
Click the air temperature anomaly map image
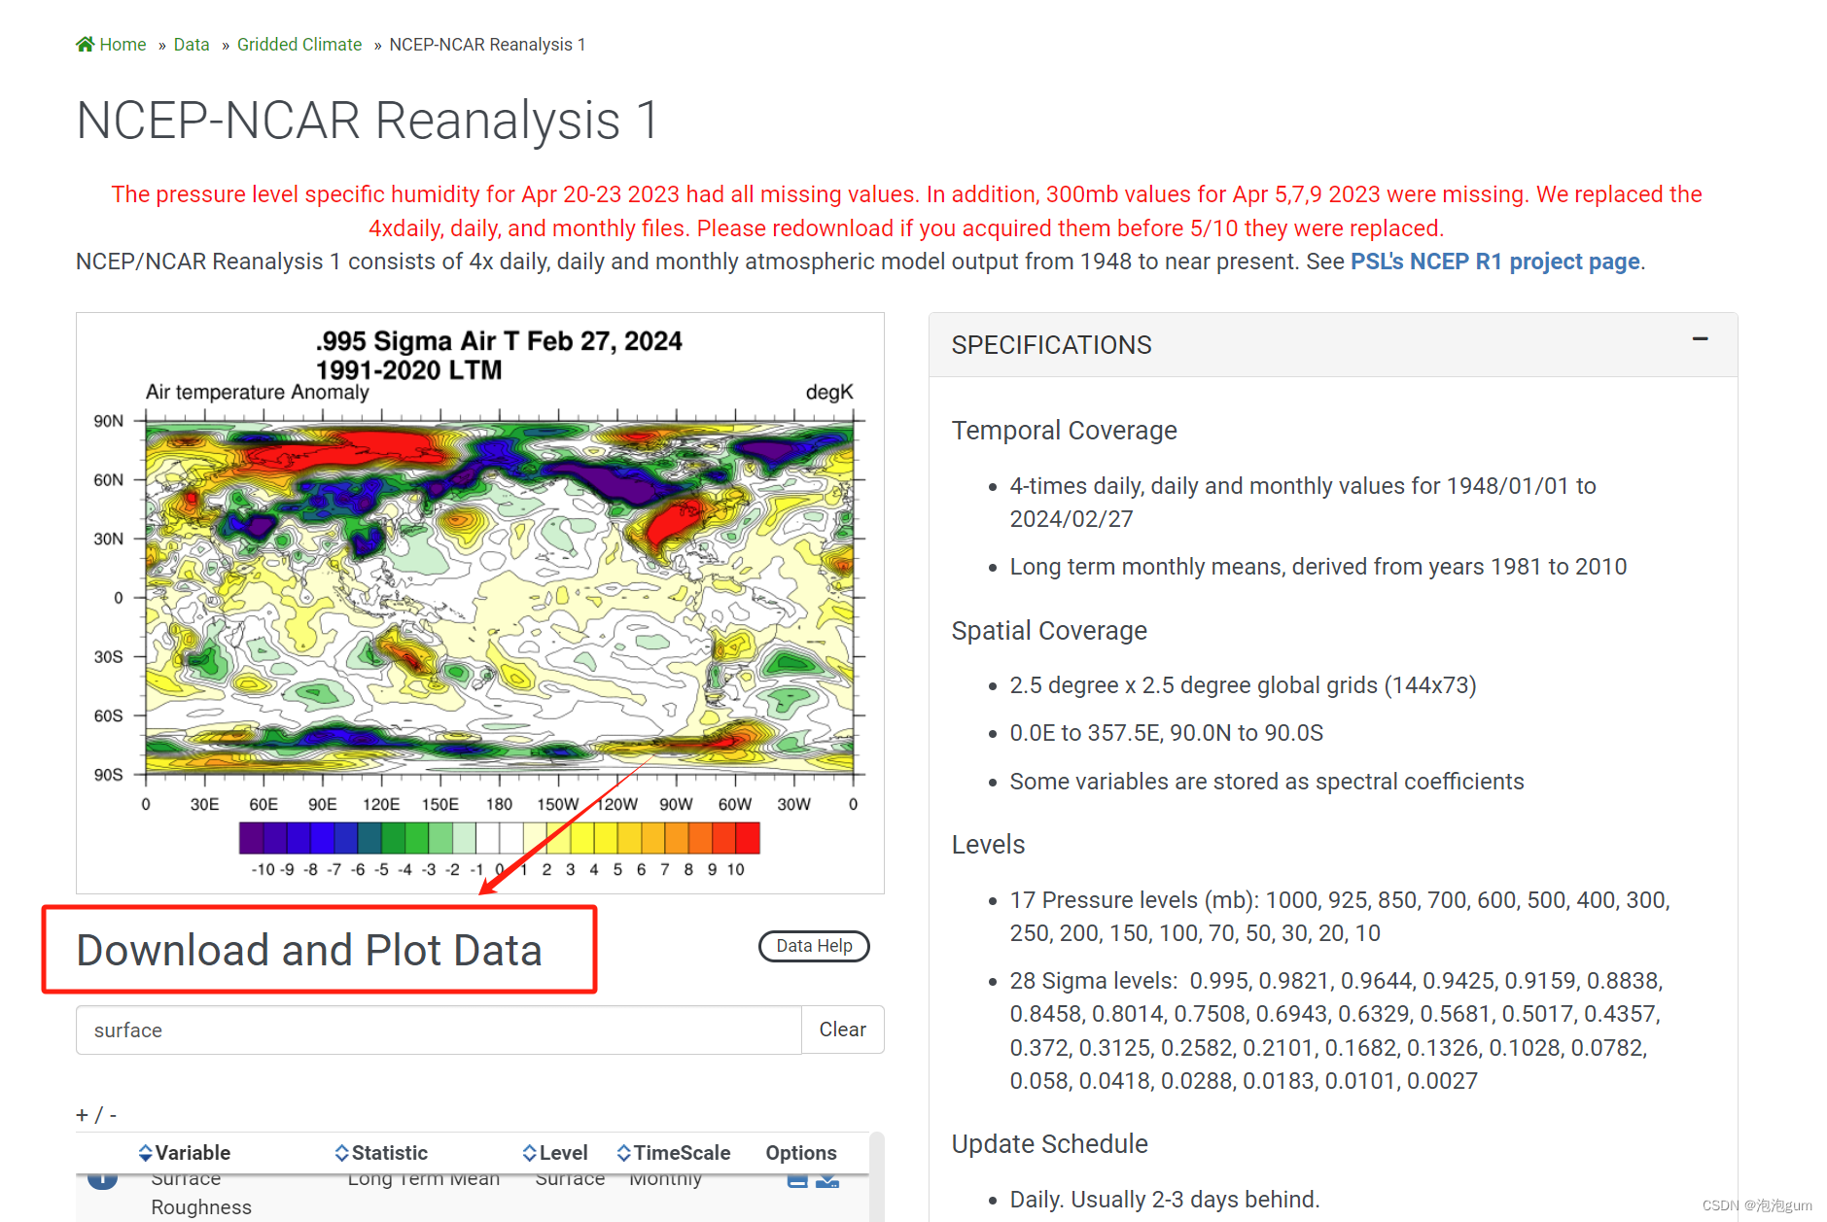tap(480, 603)
